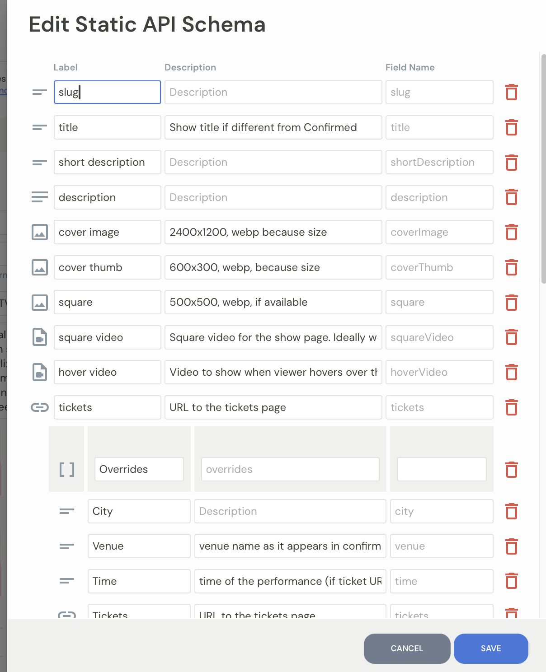Select the link icon beside the Tickets override row

[x=66, y=614]
